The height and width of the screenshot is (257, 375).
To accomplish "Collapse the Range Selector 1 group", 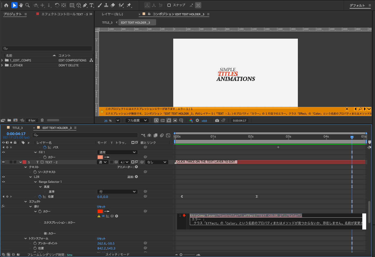I will (36, 182).
